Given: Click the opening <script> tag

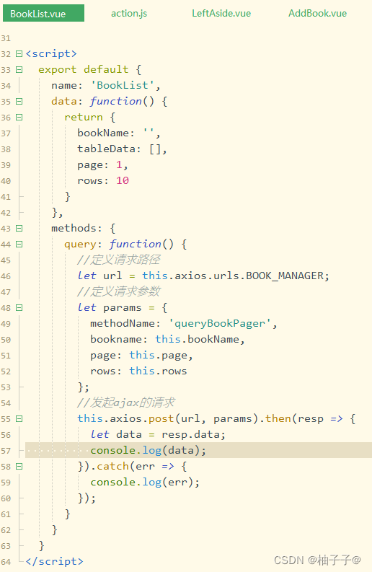Looking at the screenshot, I should (x=51, y=54).
